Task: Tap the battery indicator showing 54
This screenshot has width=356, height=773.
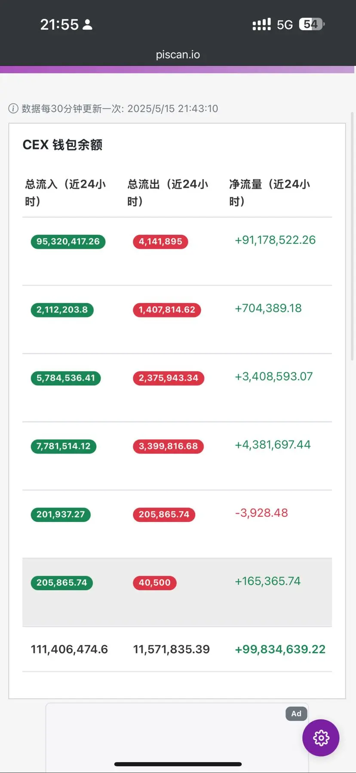Action: point(312,24)
